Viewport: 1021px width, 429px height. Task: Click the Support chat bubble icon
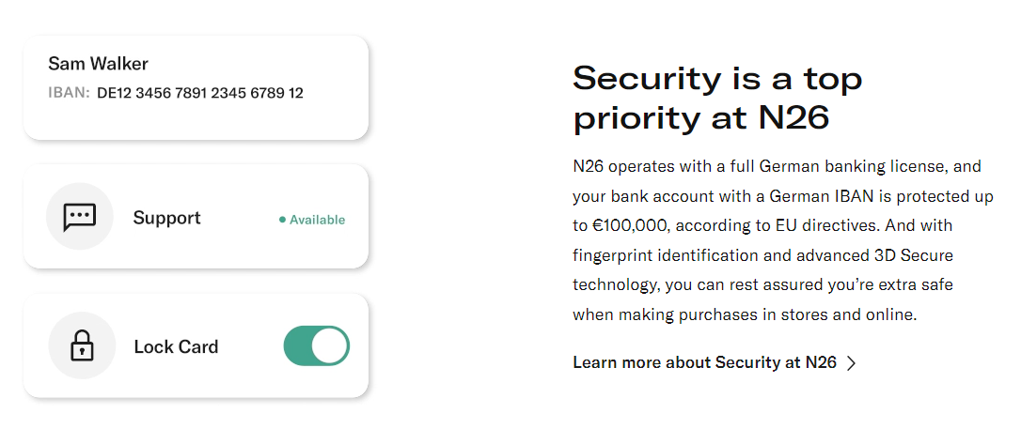pyautogui.click(x=79, y=217)
